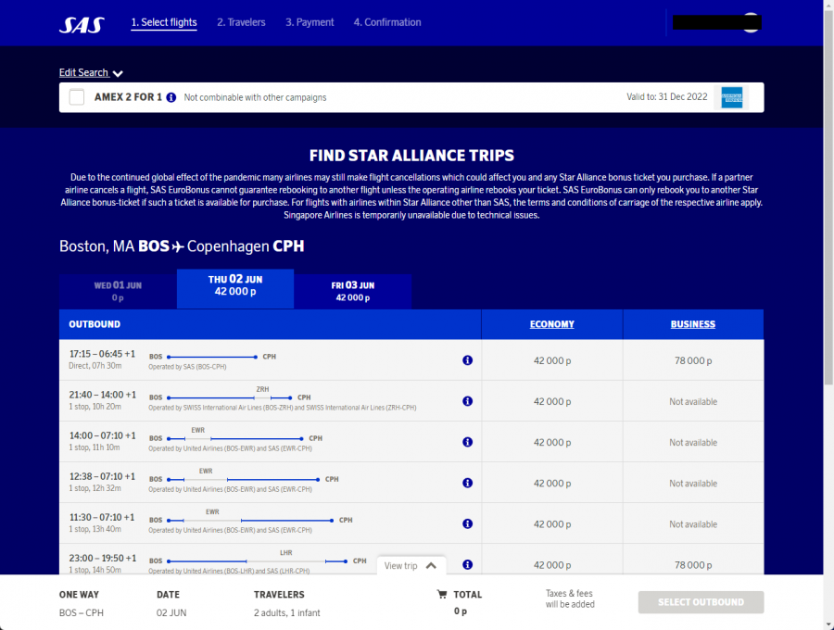This screenshot has height=630, width=834.
Task: Click the SAS logo
Action: [82, 24]
